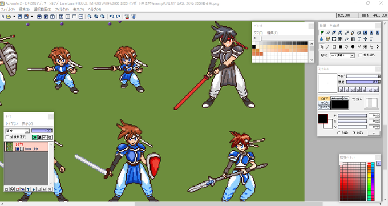Click the zoom magnifier icon in the toolbar
The width and height of the screenshot is (388, 206).
(x=90, y=17)
